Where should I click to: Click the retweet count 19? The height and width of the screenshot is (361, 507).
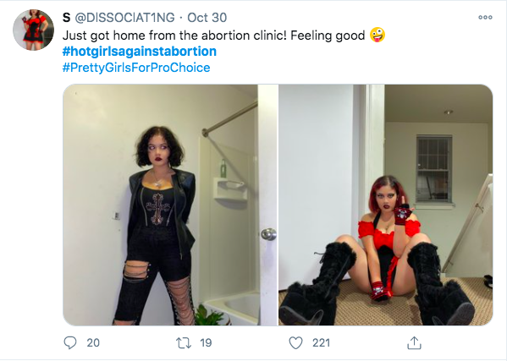pyautogui.click(x=206, y=342)
